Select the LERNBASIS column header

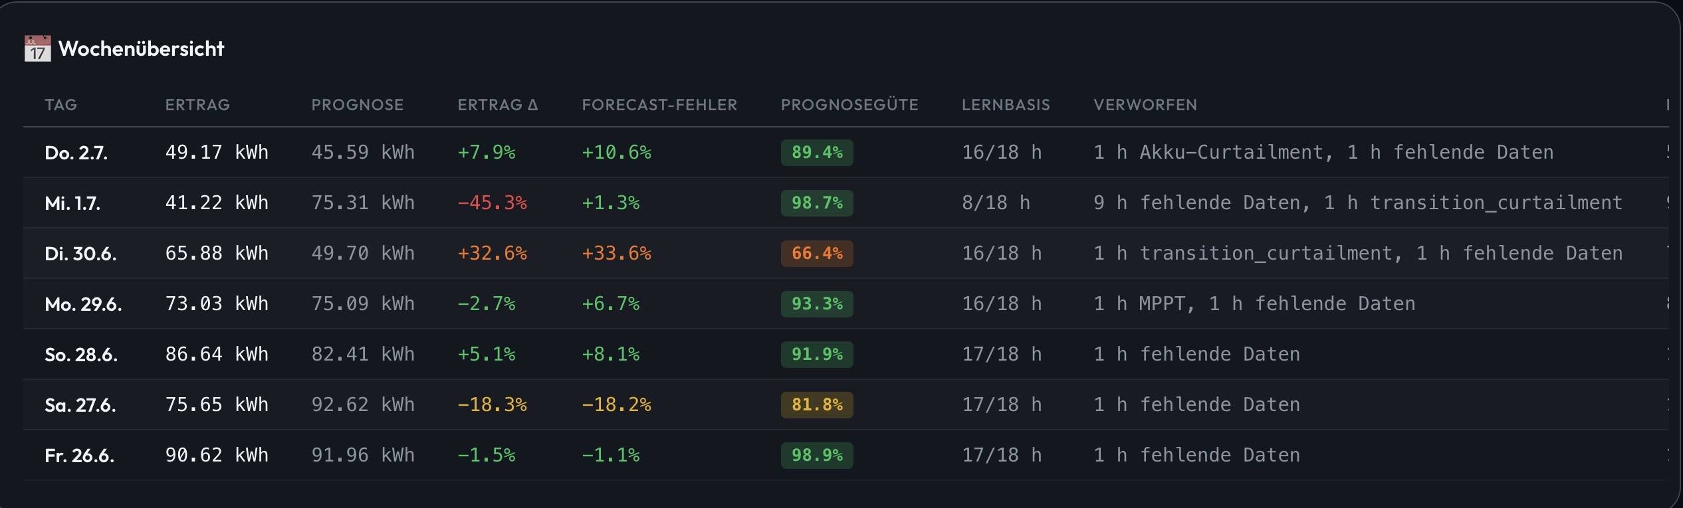coord(1006,105)
